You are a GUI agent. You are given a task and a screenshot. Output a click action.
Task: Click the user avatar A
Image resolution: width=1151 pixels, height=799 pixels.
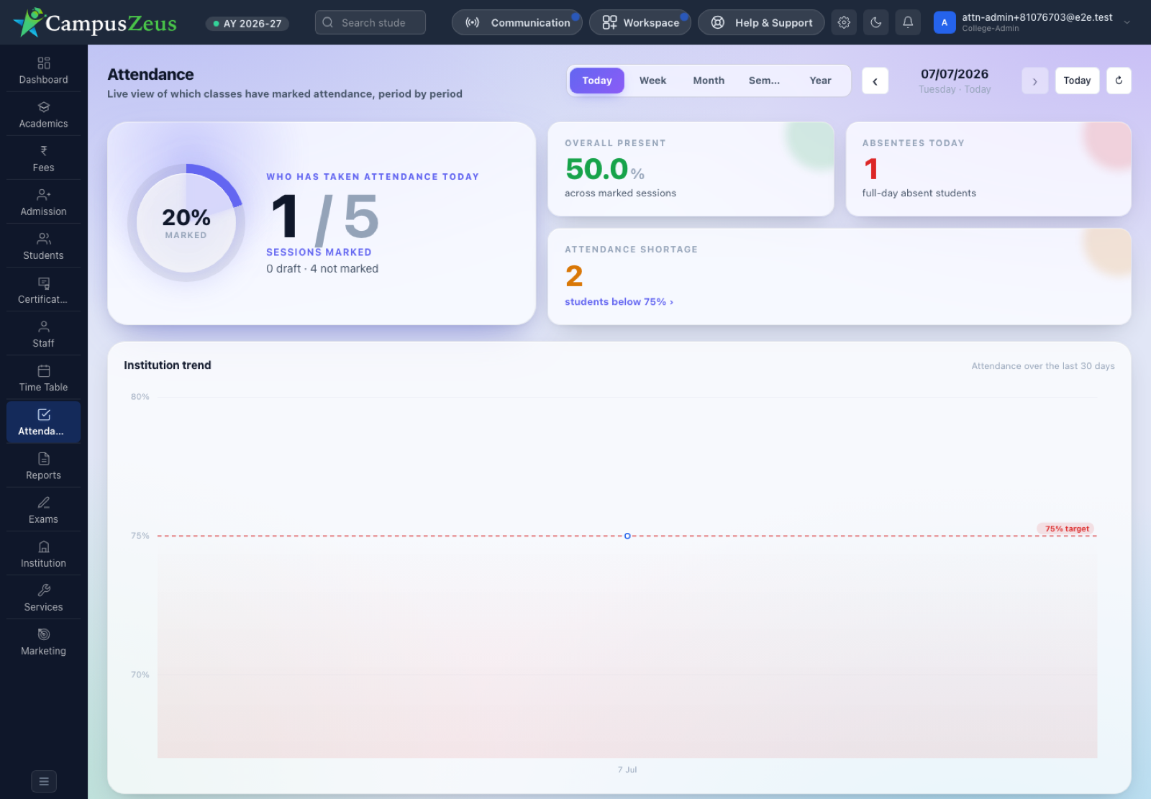(x=945, y=22)
